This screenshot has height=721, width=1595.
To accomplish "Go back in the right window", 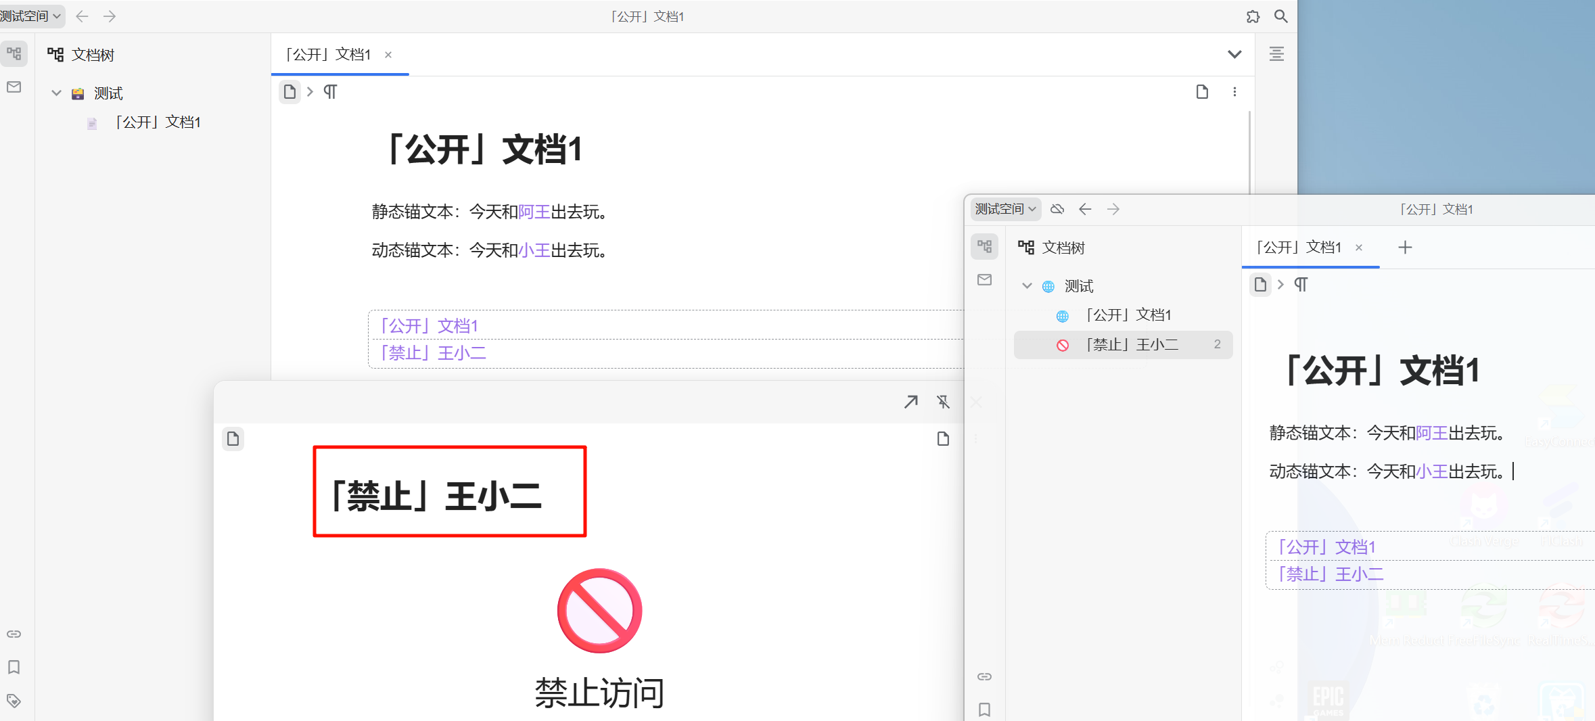I will (x=1085, y=209).
